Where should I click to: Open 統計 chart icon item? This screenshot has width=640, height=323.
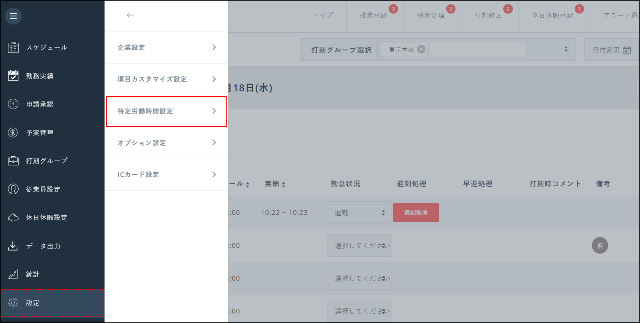coord(13,274)
